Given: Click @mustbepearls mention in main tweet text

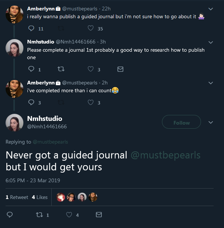Looking at the screenshot, I should 166,155.
